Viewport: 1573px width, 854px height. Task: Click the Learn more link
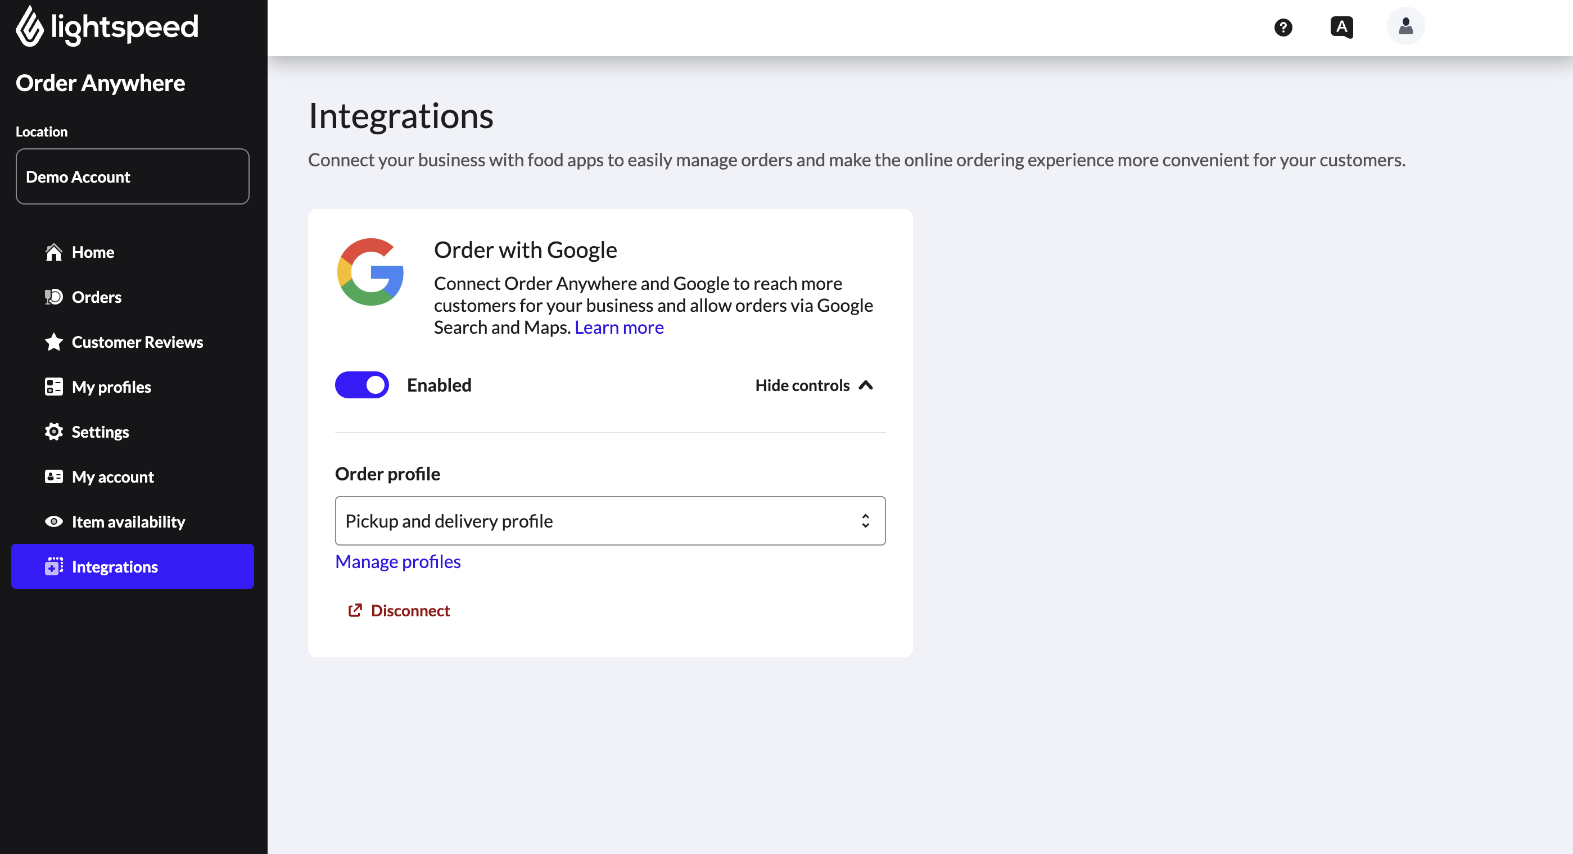point(618,327)
